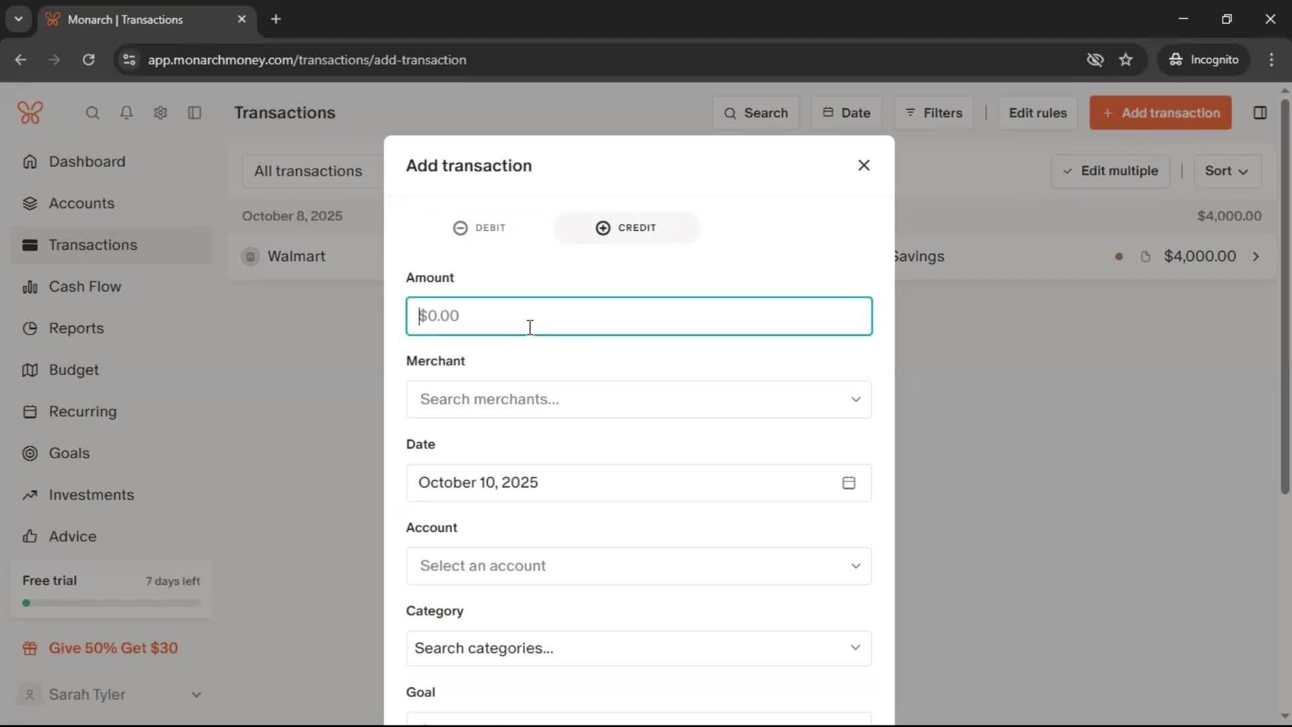Image resolution: width=1292 pixels, height=727 pixels.
Task: Open settings gear icon in sidebar header
Action: pyautogui.click(x=160, y=113)
